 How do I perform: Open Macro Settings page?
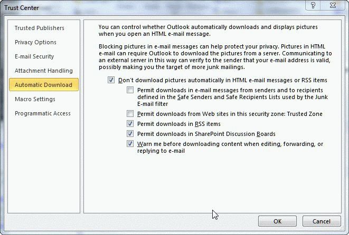(35, 99)
